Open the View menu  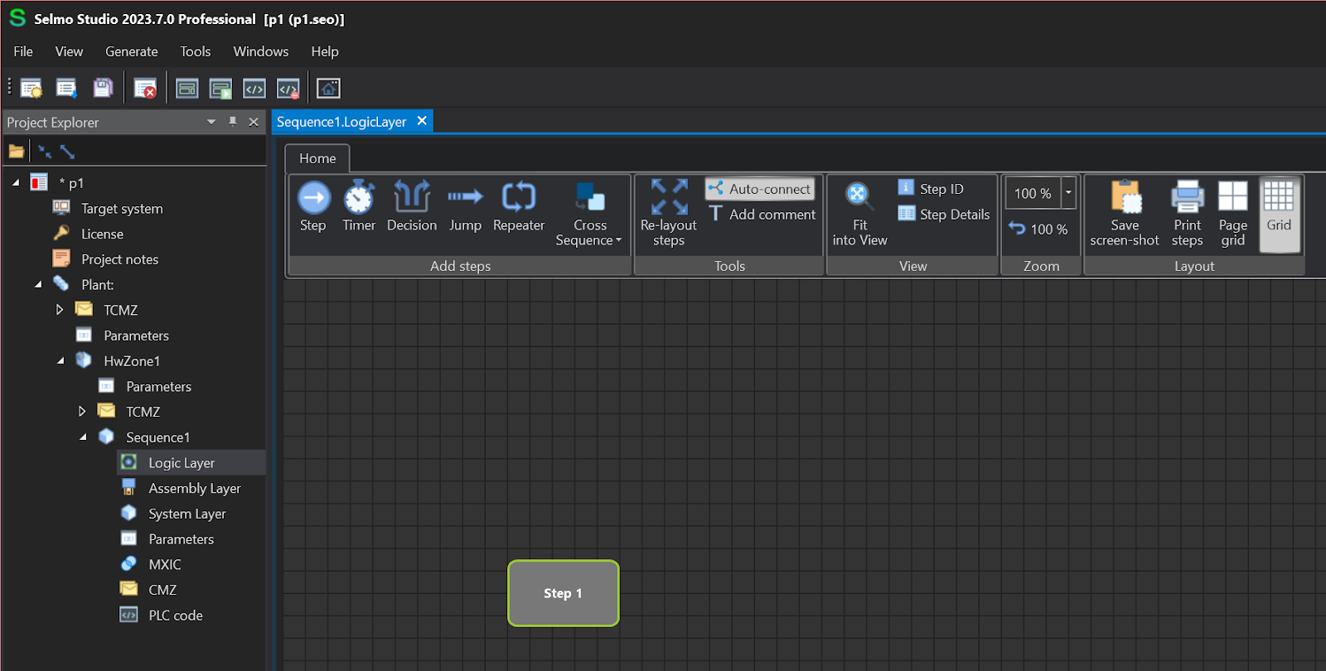(69, 51)
